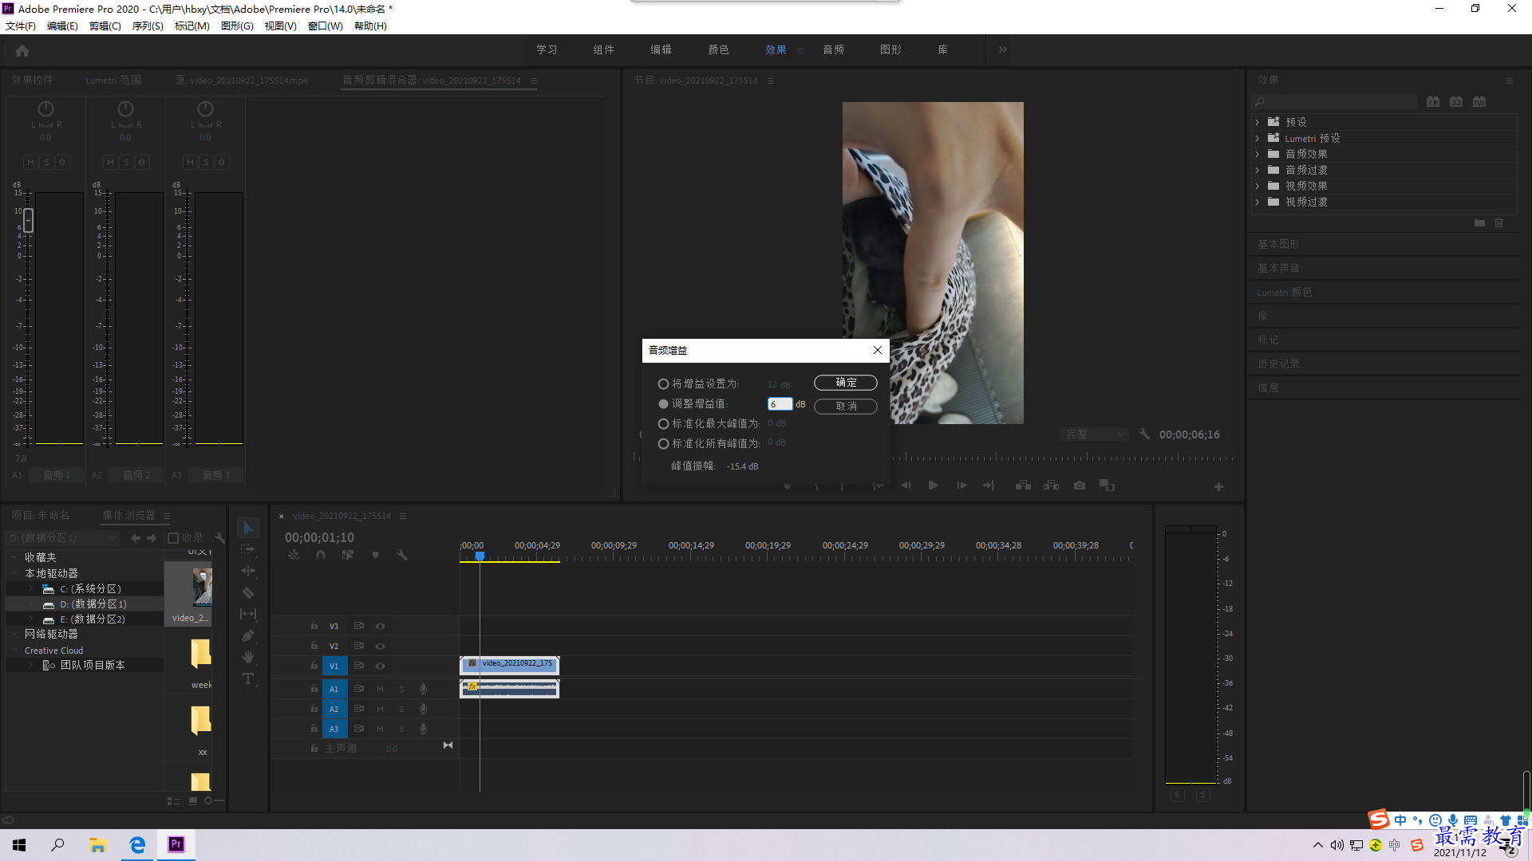Select the Pen tool
Viewport: 1532px width, 861px height.
pyautogui.click(x=248, y=635)
